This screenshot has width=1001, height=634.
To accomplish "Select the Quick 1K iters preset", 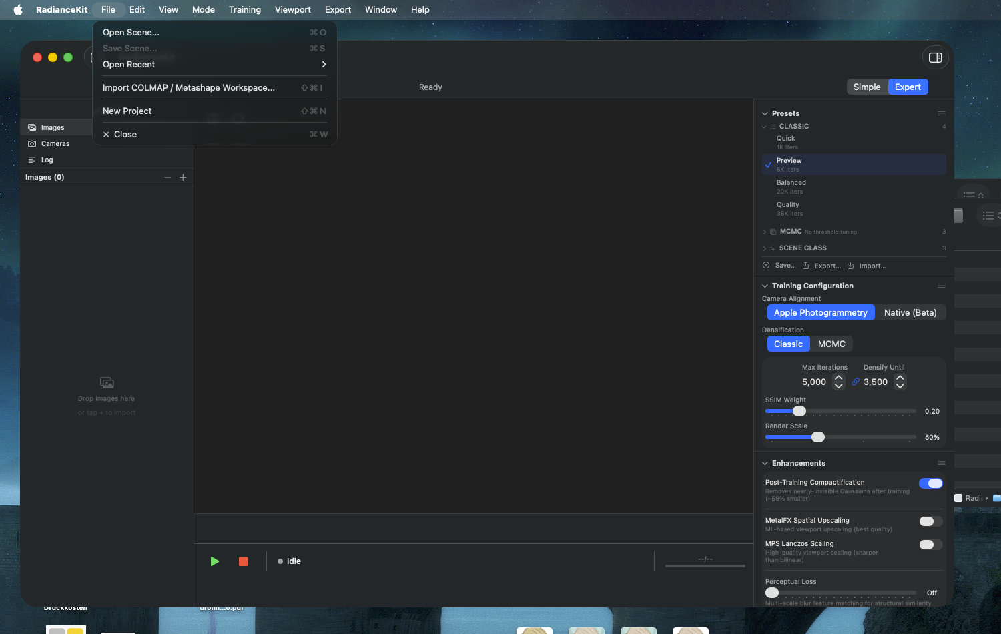I will [854, 143].
